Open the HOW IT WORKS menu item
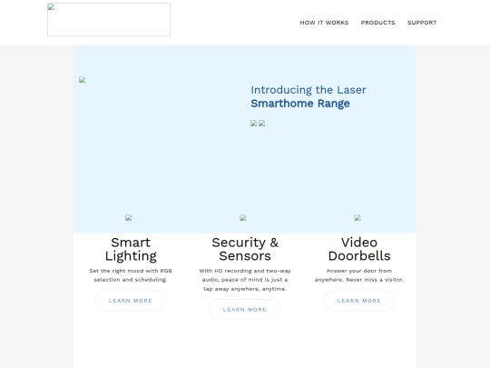This screenshot has height=368, width=490. pos(324,23)
